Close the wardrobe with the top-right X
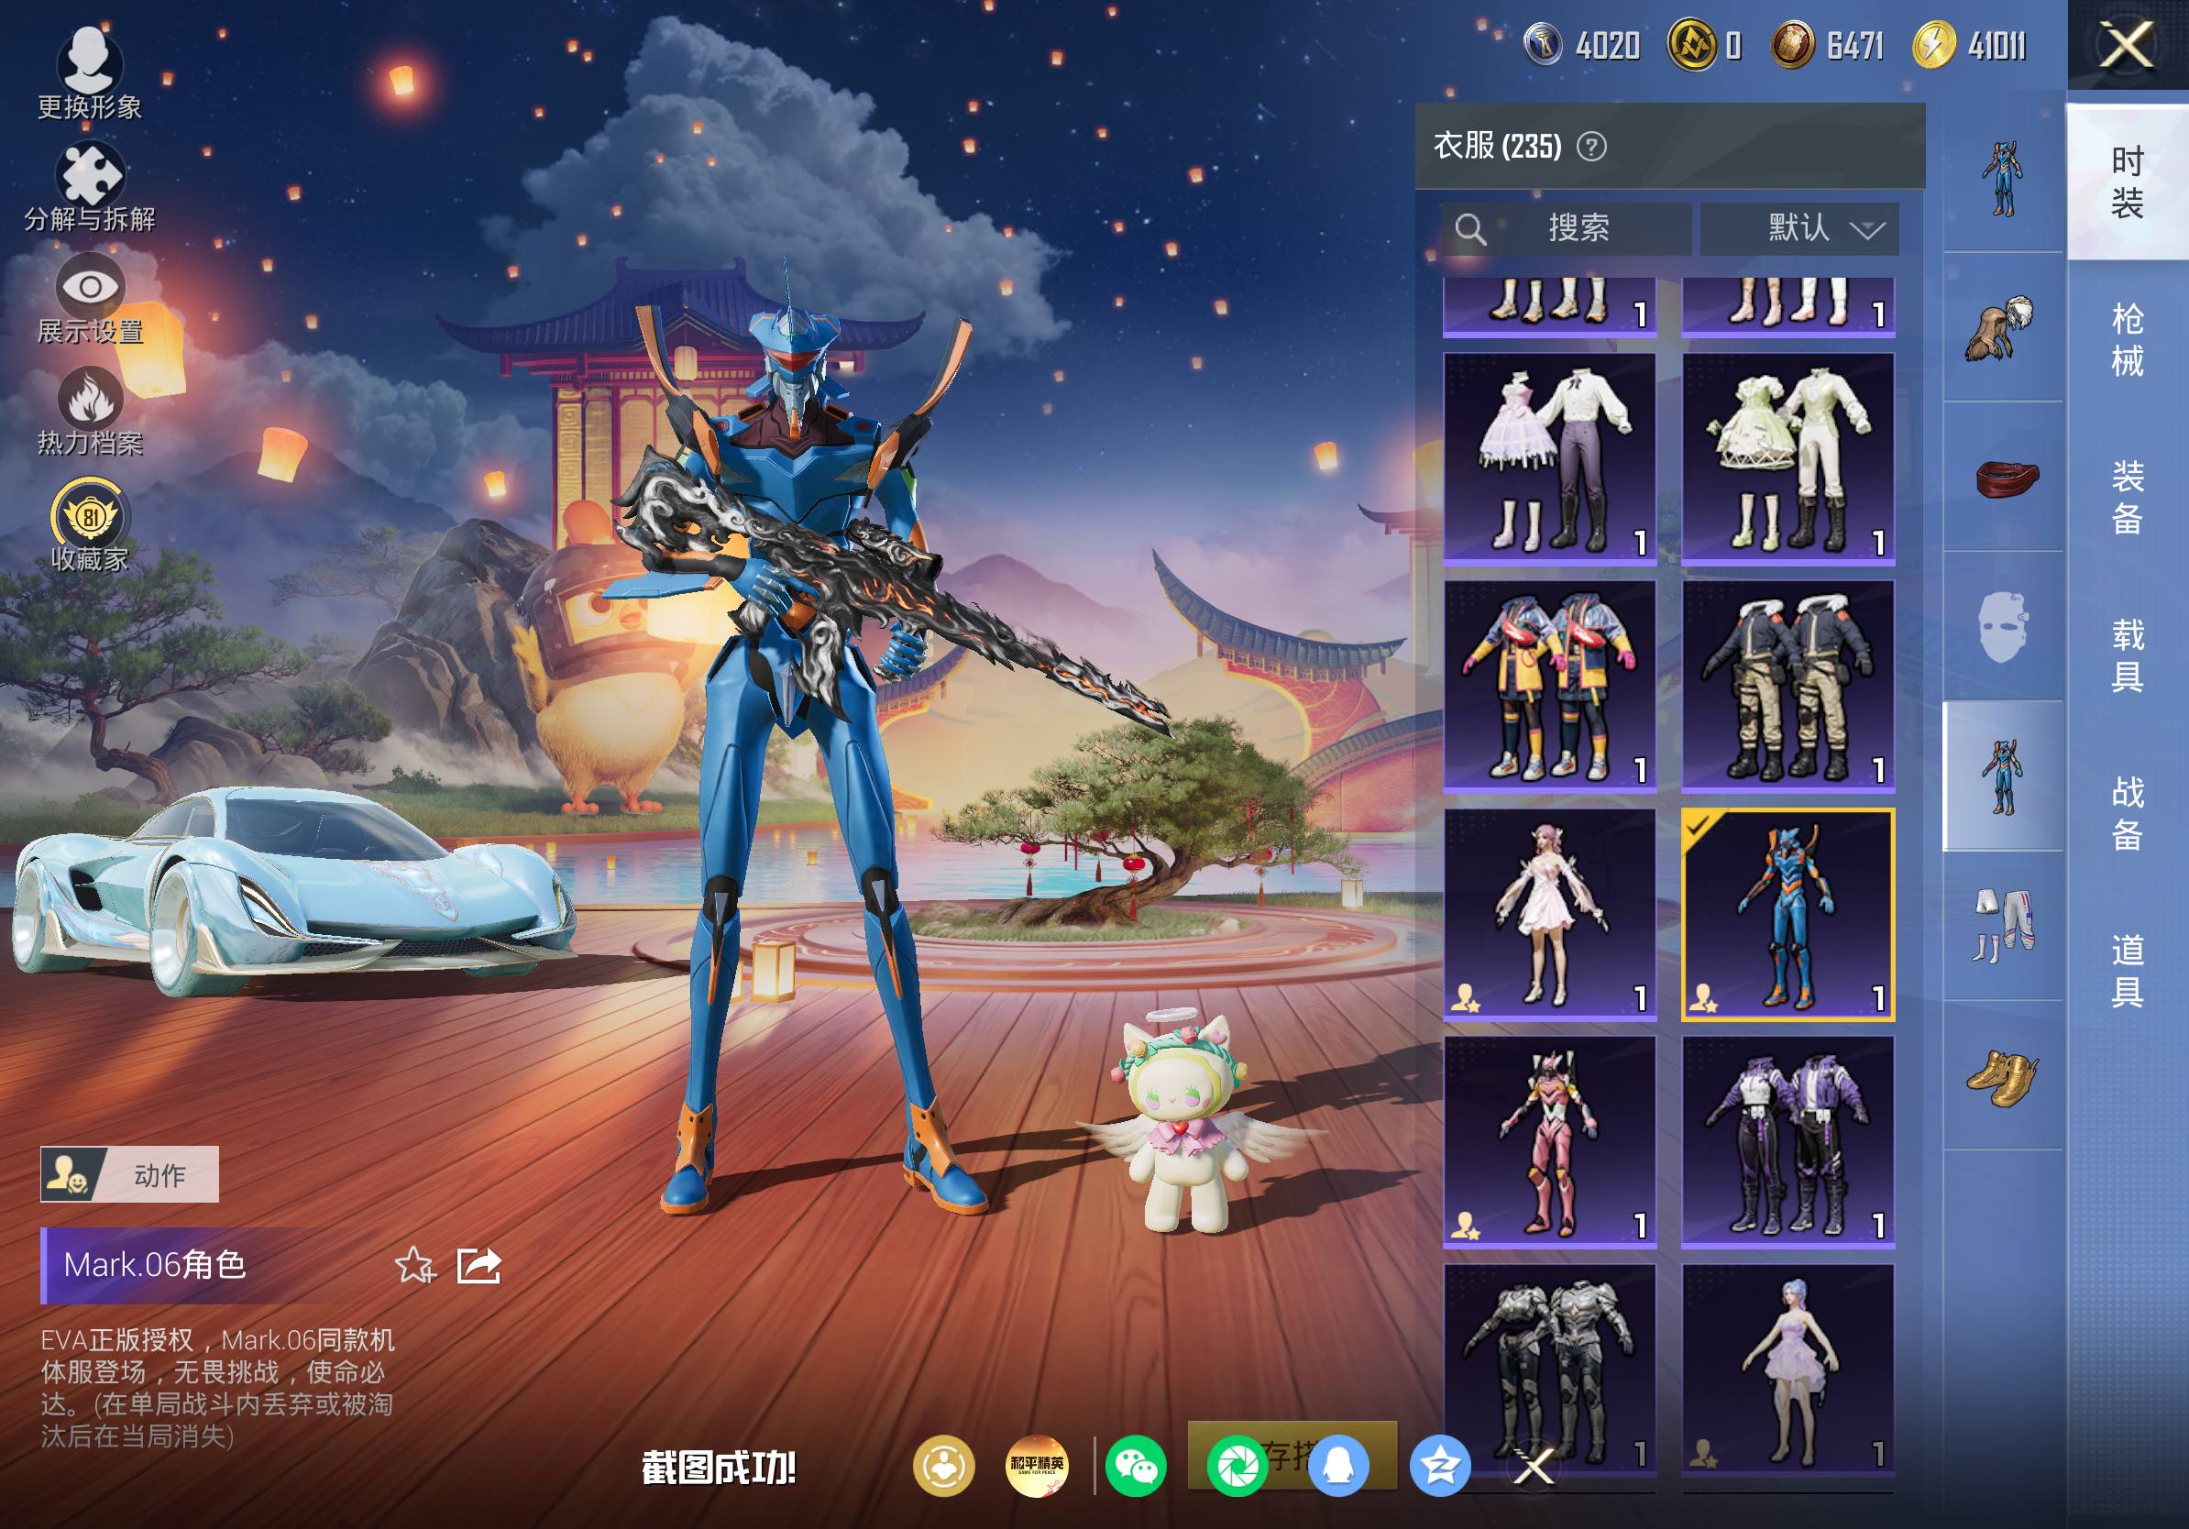2189x1529 pixels. (x=2127, y=46)
